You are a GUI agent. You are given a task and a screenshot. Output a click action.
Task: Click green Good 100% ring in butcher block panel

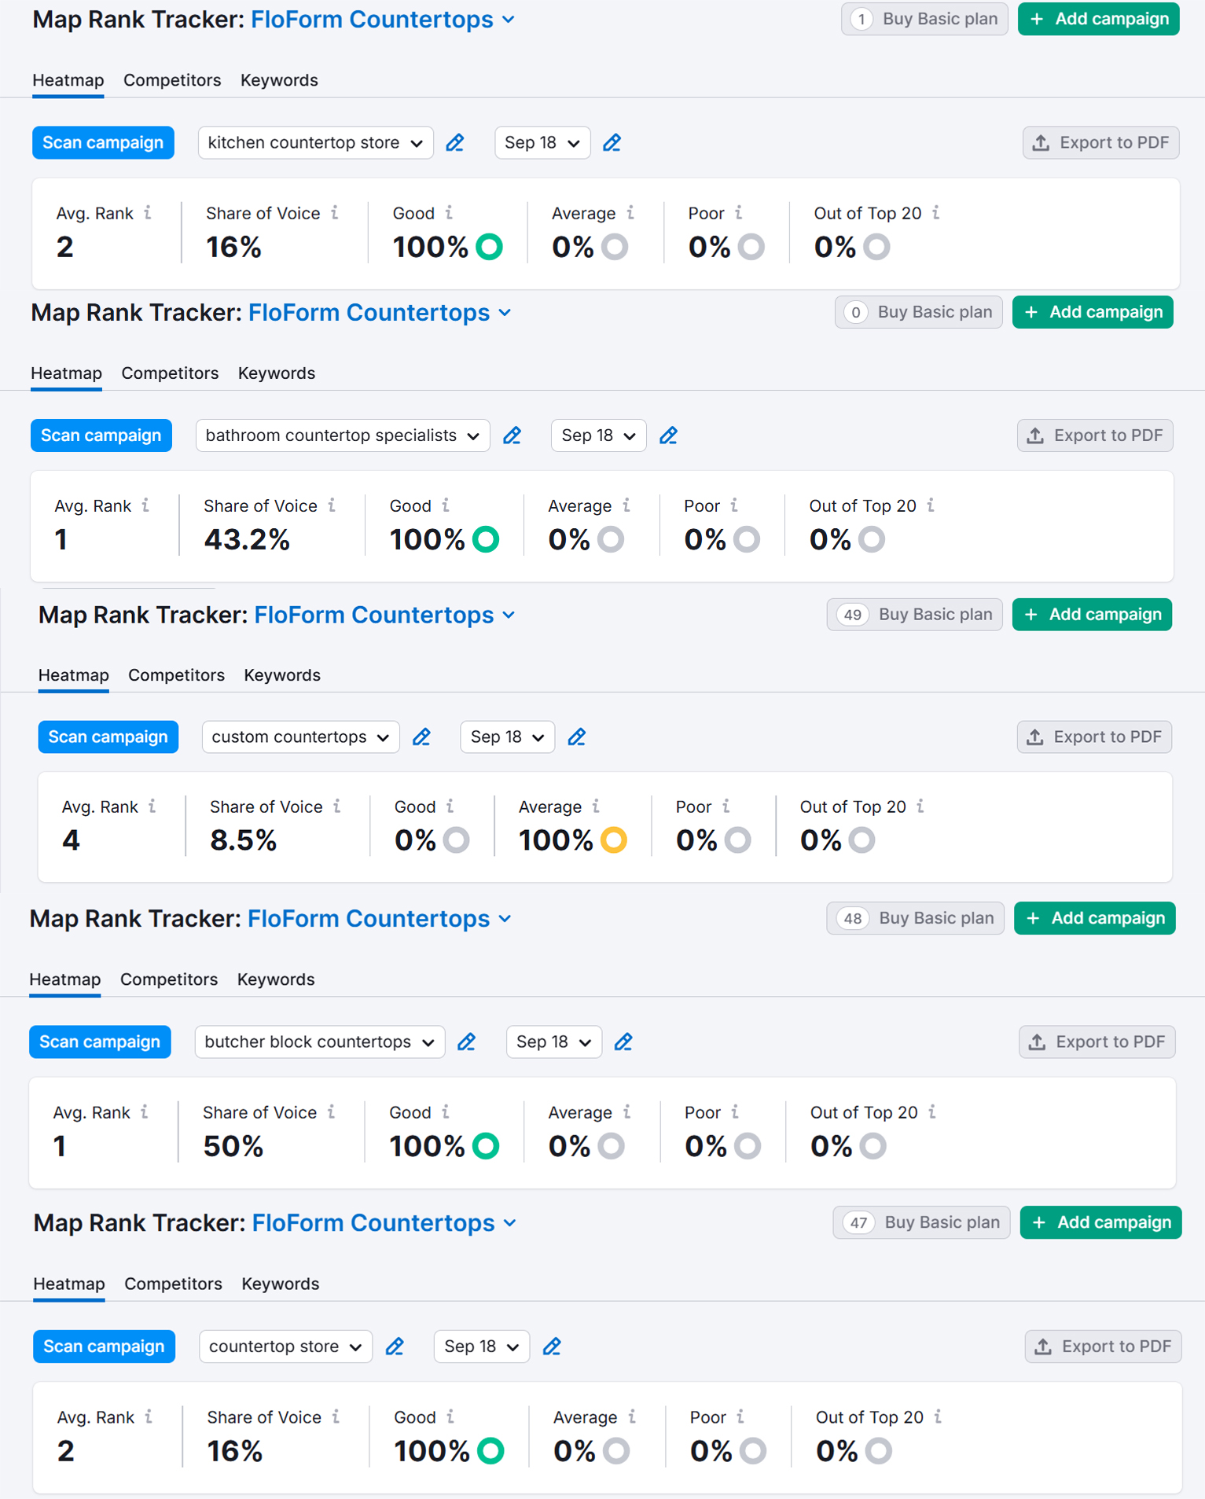[x=486, y=1146]
